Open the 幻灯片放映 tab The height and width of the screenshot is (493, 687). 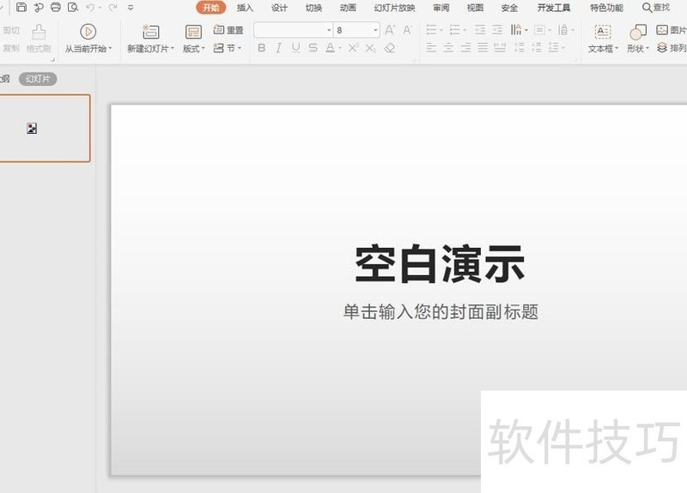point(395,8)
